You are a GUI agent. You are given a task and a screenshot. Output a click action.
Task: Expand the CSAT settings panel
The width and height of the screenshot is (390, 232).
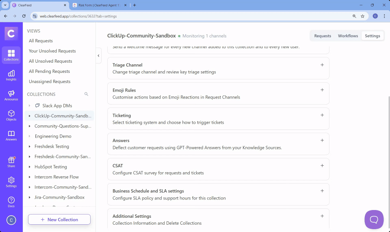pos(322,166)
